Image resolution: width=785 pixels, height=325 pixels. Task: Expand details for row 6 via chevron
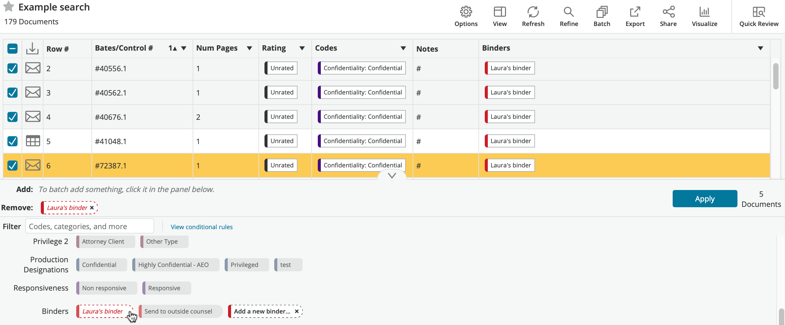point(391,176)
